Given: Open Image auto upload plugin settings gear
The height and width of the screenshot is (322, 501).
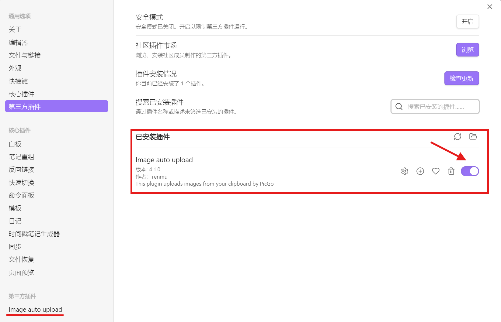Looking at the screenshot, I should point(405,171).
